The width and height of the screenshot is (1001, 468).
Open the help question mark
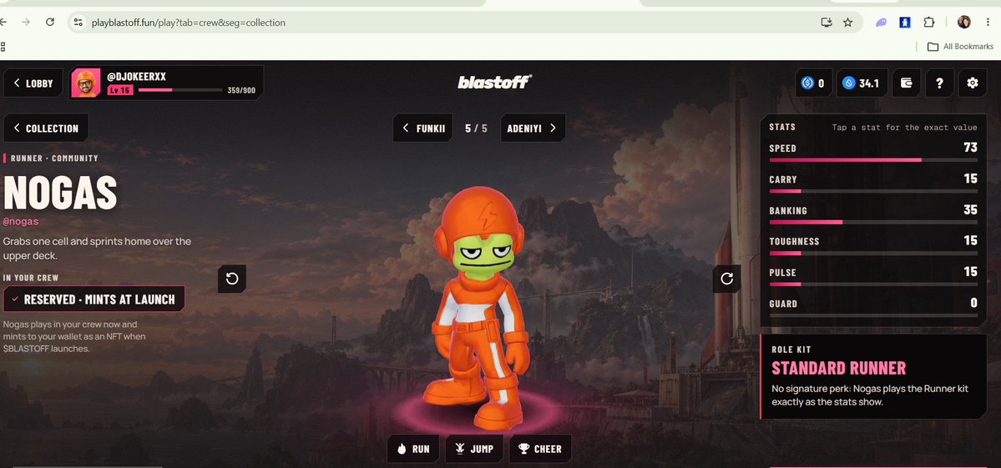940,83
